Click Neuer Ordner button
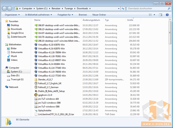Screen dimensions: 173x128 point(99,15)
